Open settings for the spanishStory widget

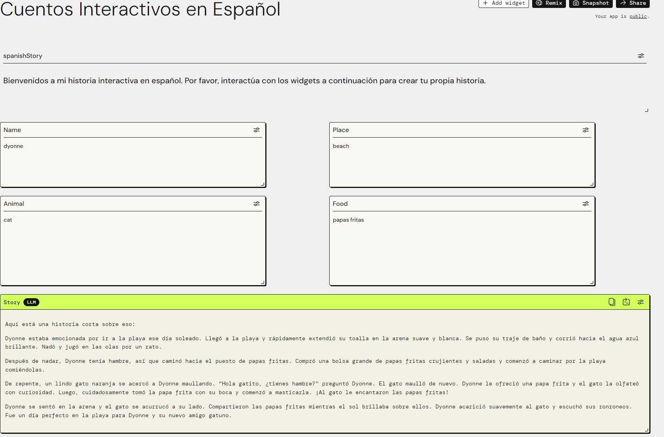coord(641,56)
